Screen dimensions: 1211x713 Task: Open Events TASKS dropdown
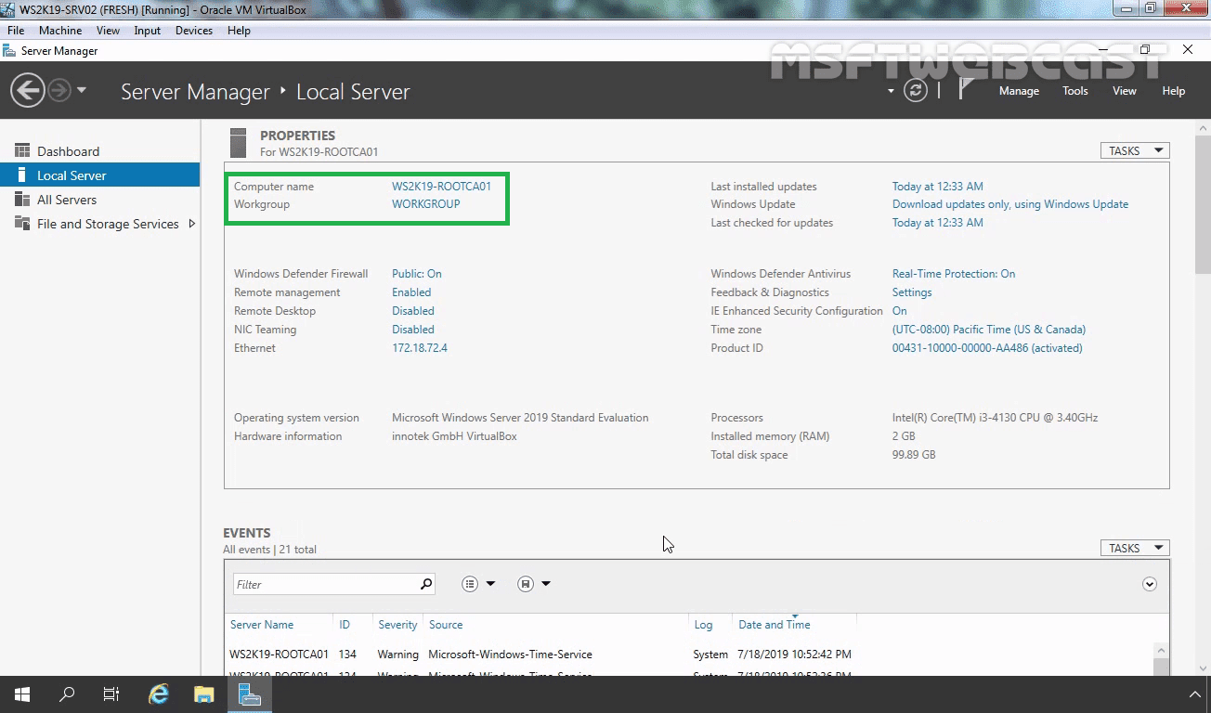click(1135, 548)
